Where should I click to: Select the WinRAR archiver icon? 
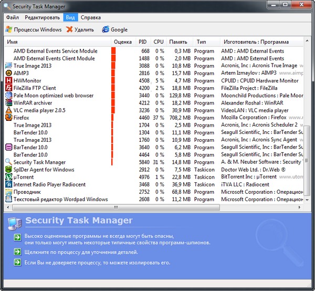[8, 103]
